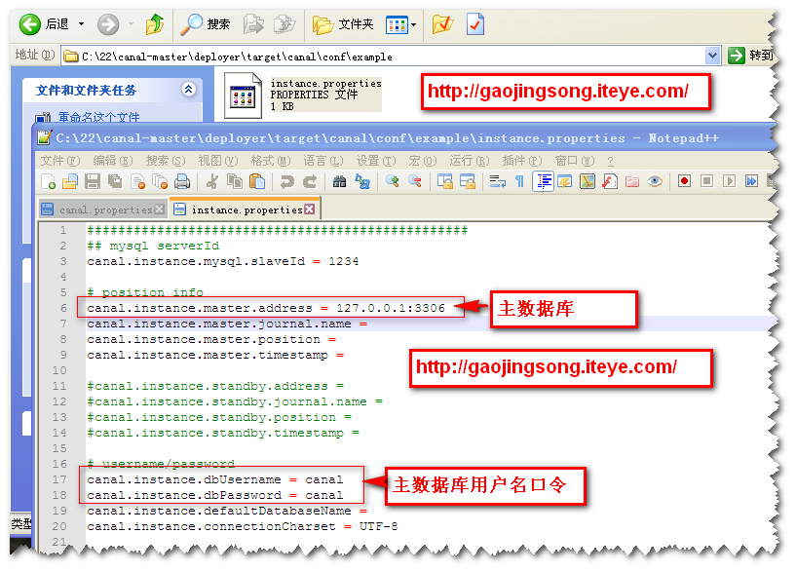Open the back history dropdown arrow
796x572 pixels.
tap(81, 23)
